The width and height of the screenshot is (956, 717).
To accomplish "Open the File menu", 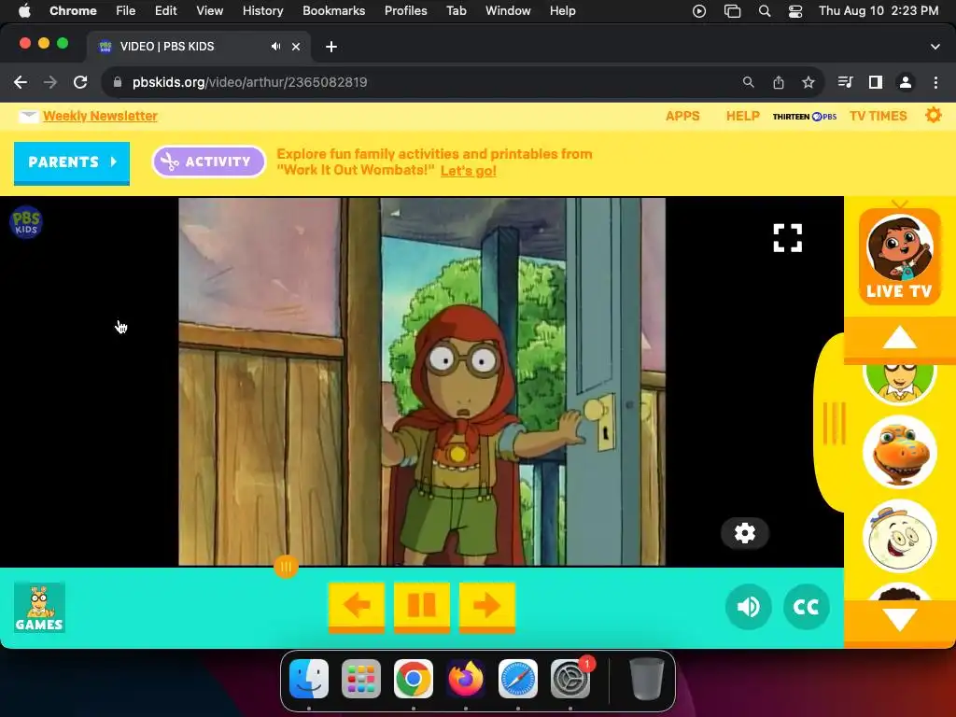I will pos(126,10).
